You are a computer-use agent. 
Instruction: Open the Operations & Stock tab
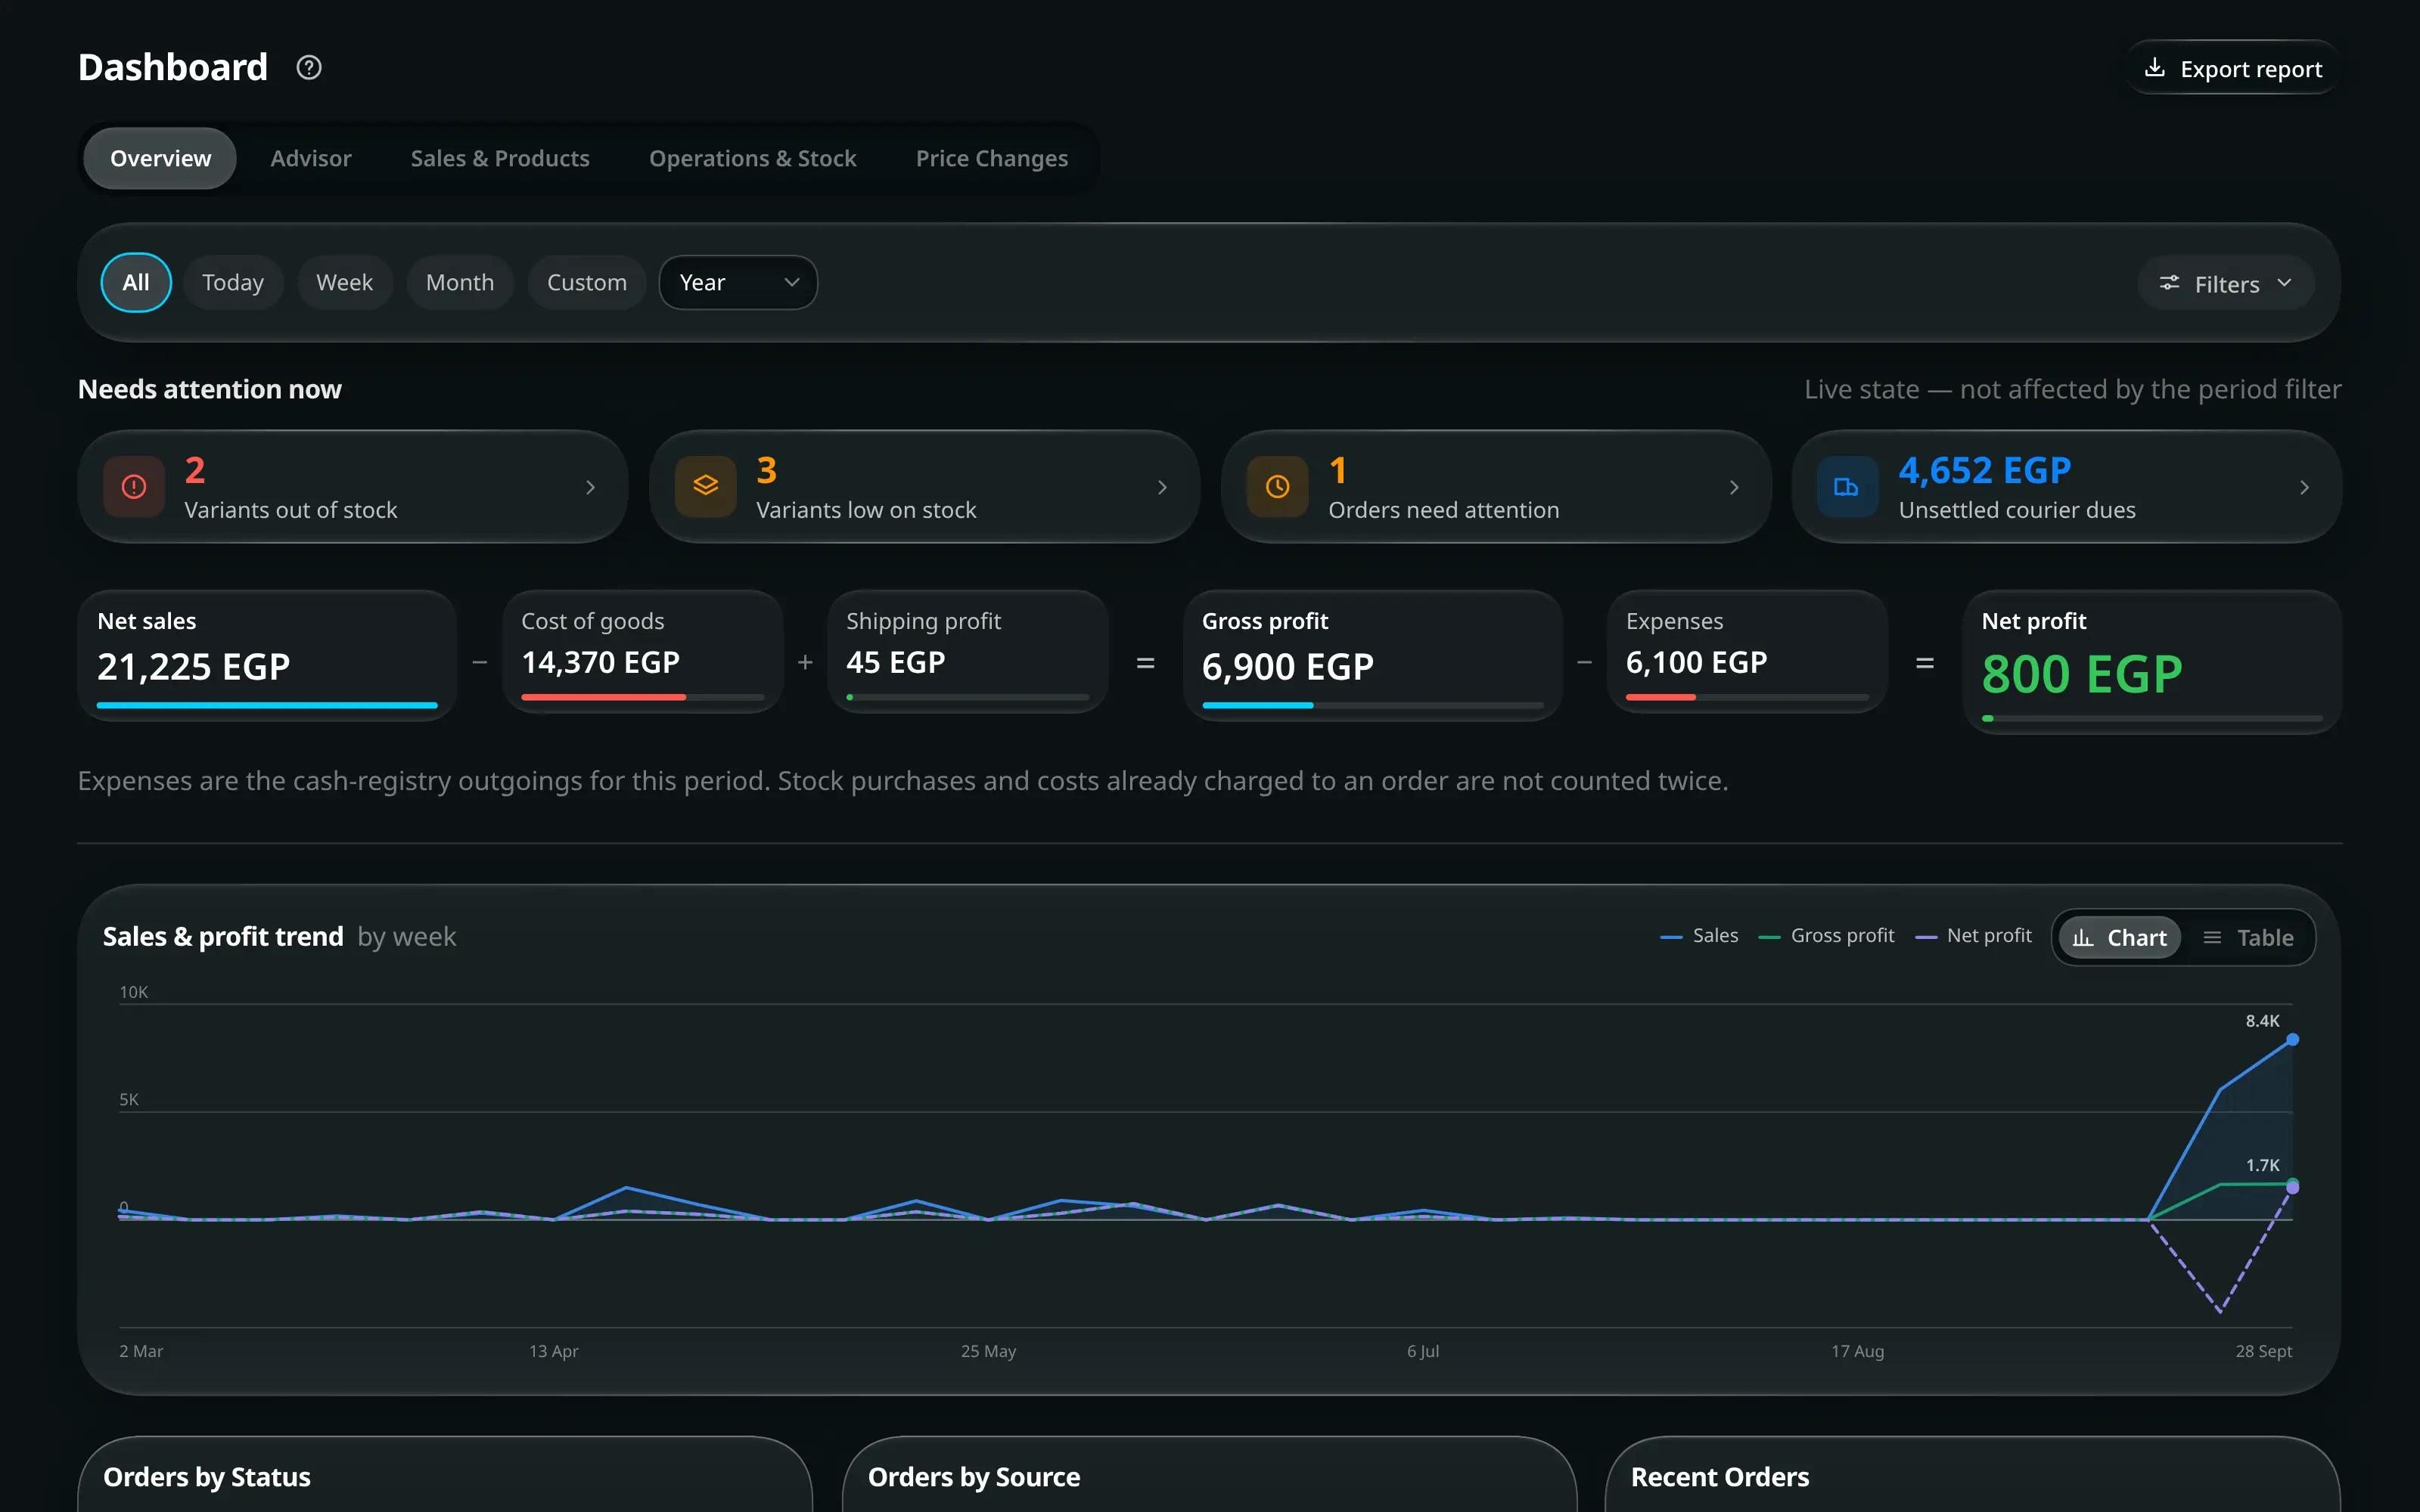tap(753, 158)
